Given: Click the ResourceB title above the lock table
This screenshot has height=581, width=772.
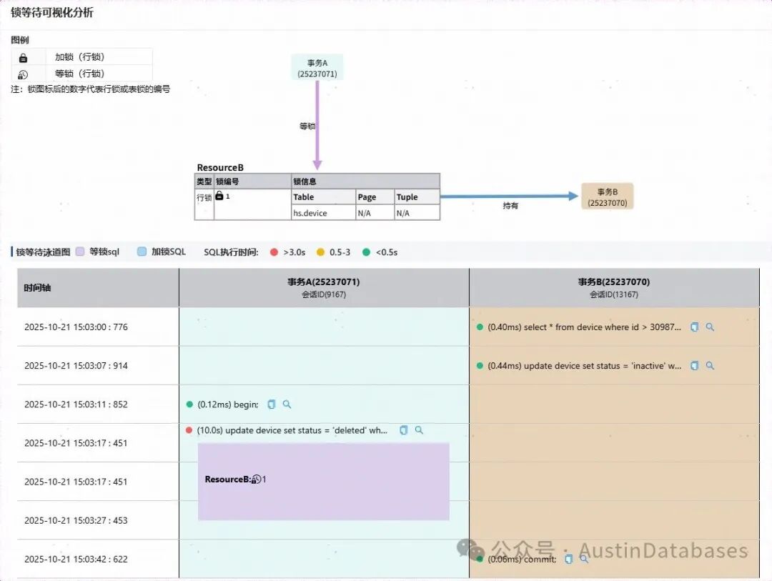Looking at the screenshot, I should 220,167.
